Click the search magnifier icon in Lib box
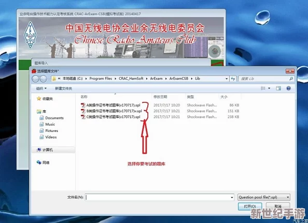The width and height of the screenshot is (308, 223). (x=291, y=79)
